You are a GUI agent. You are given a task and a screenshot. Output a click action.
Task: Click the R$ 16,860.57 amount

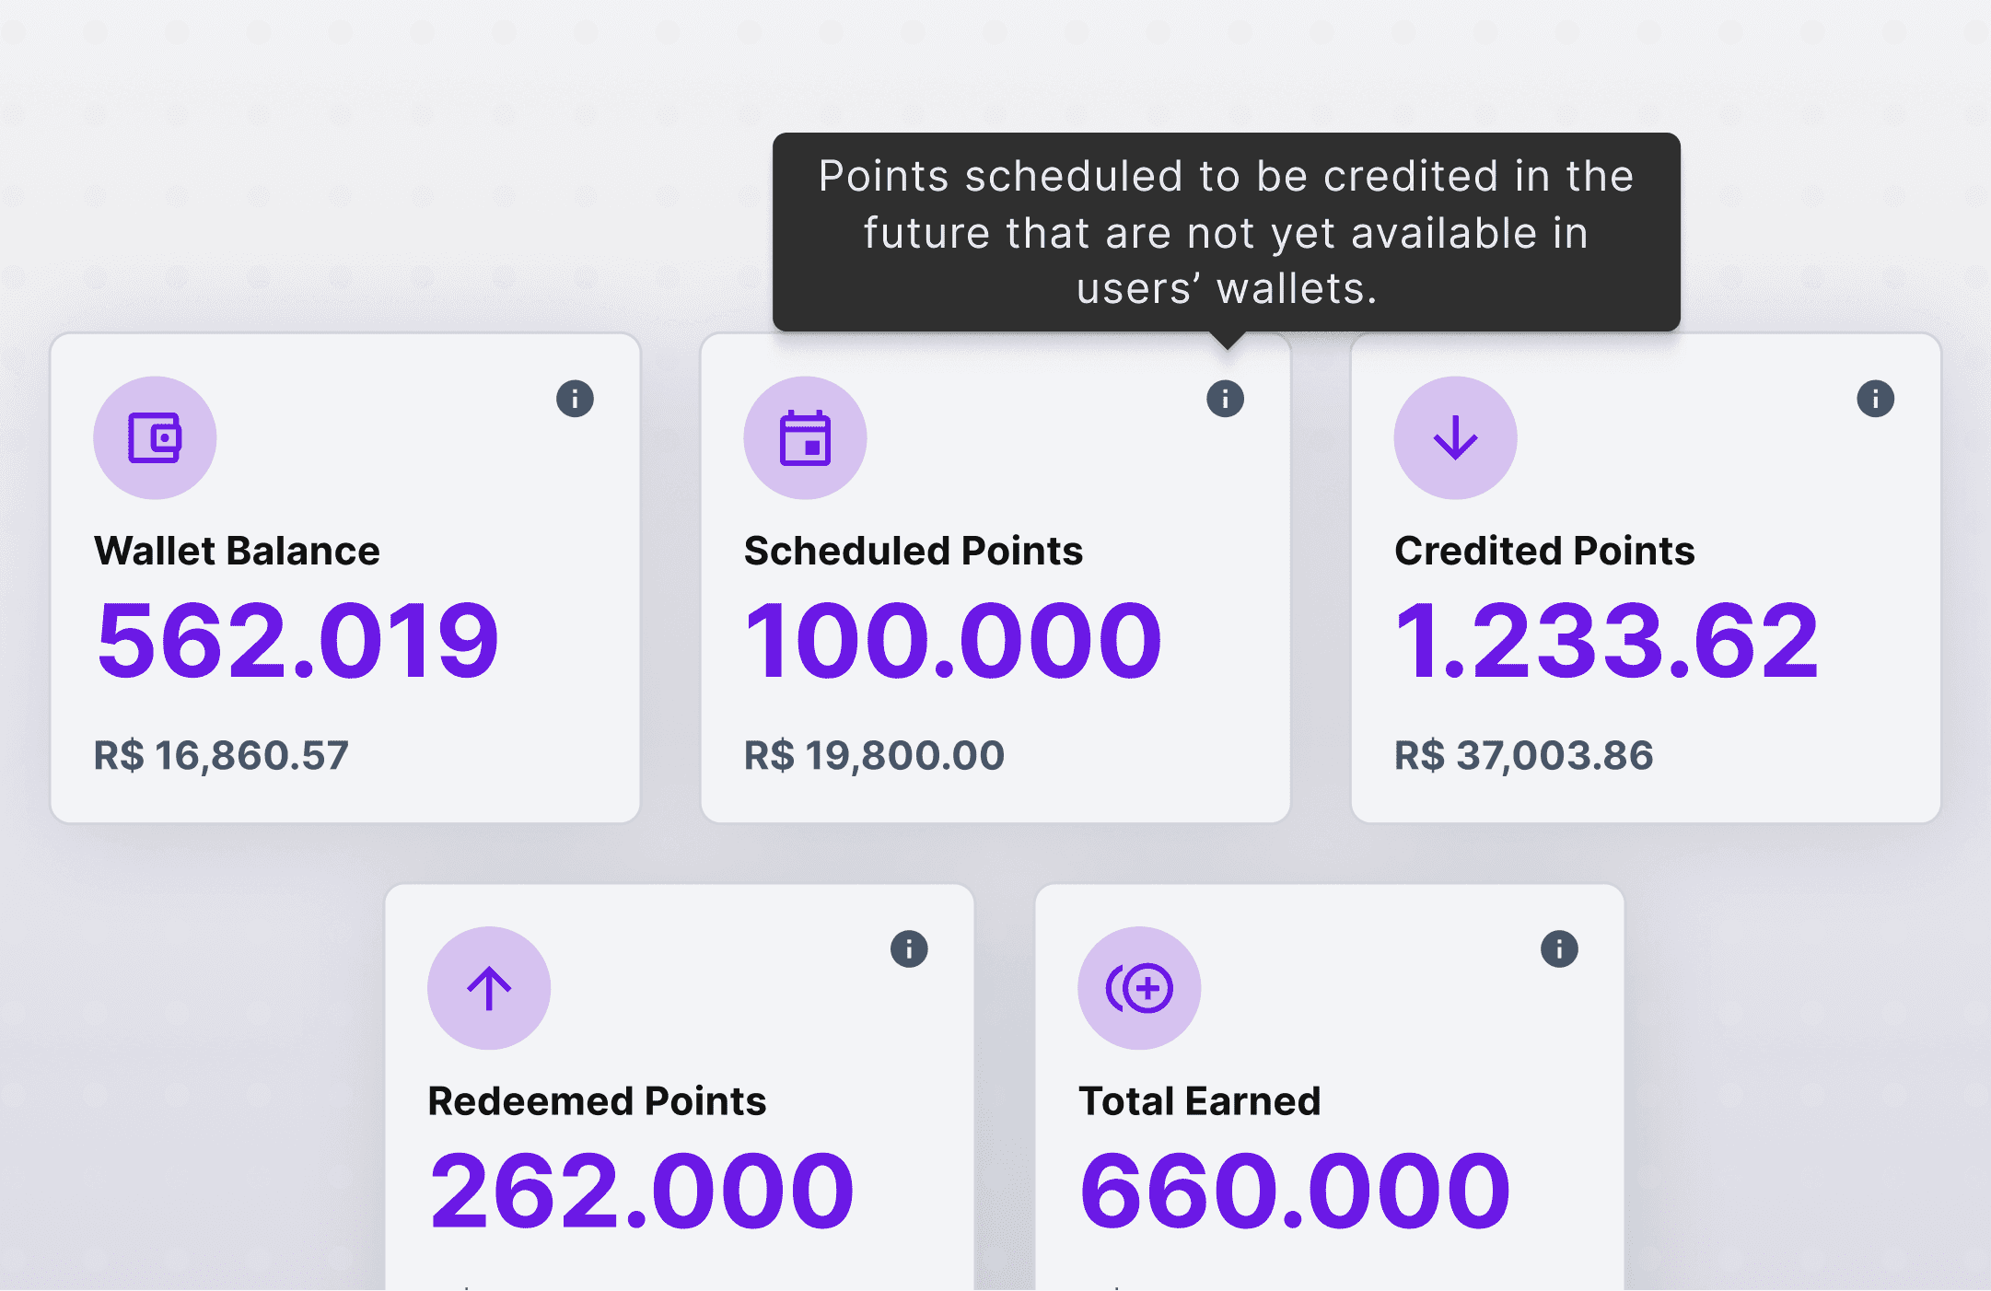coord(221,755)
